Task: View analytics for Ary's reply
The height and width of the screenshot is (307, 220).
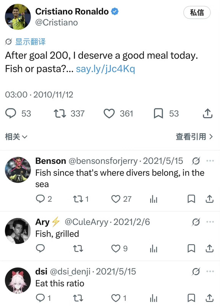Action: click(154, 249)
